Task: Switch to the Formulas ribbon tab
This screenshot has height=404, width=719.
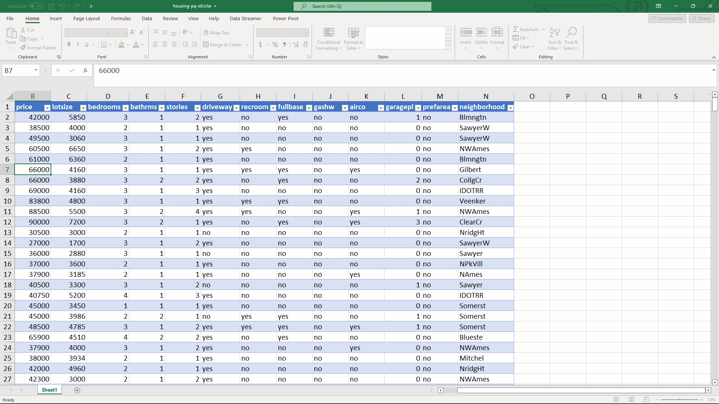Action: [x=121, y=18]
